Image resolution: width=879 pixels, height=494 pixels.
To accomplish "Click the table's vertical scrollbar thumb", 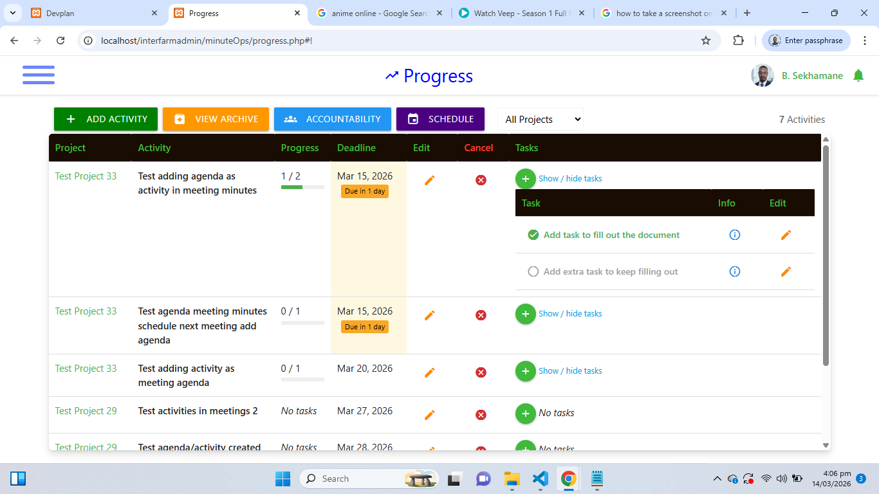I will 826,255.
